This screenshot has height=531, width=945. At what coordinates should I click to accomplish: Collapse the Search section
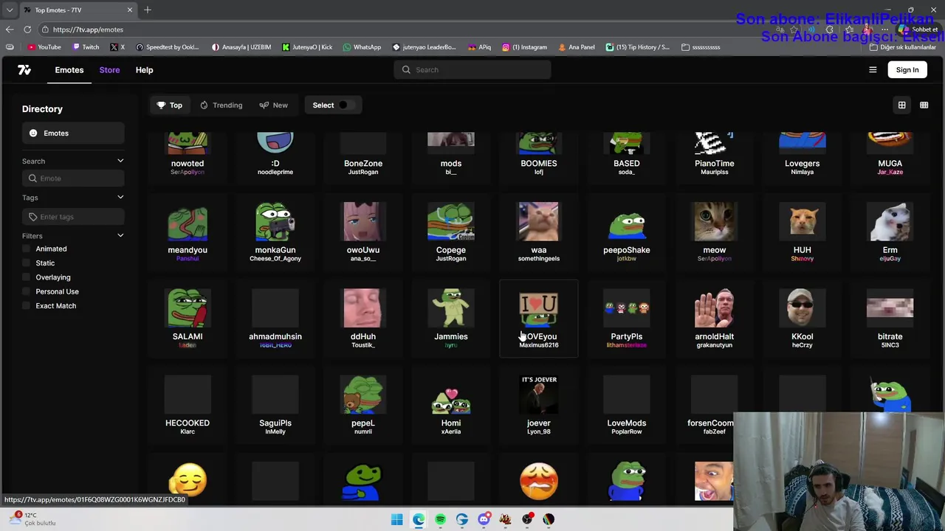pos(120,161)
